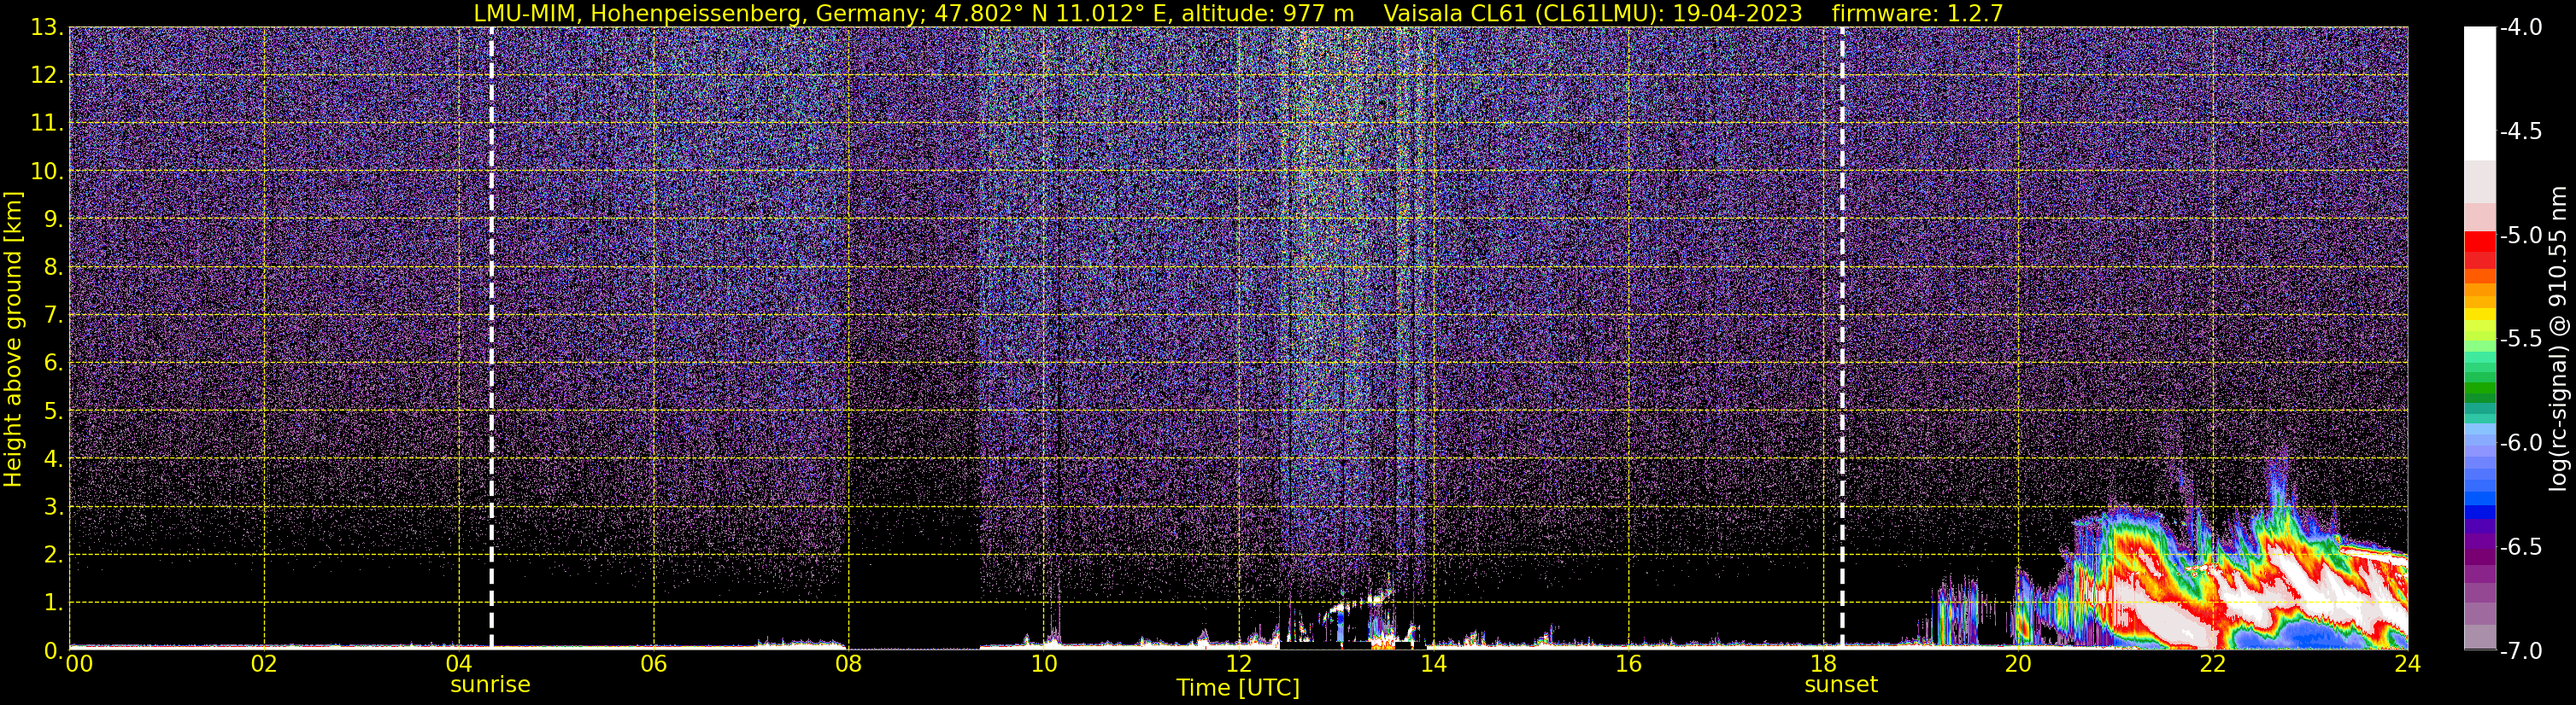The height and width of the screenshot is (705, 2576).
Task: Click the time axis tick '02'
Action: (x=263, y=664)
